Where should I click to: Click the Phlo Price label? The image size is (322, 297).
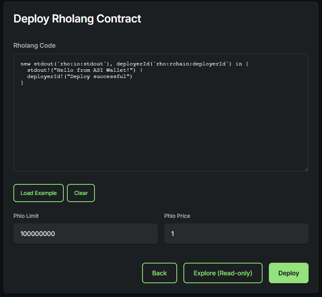click(x=177, y=216)
